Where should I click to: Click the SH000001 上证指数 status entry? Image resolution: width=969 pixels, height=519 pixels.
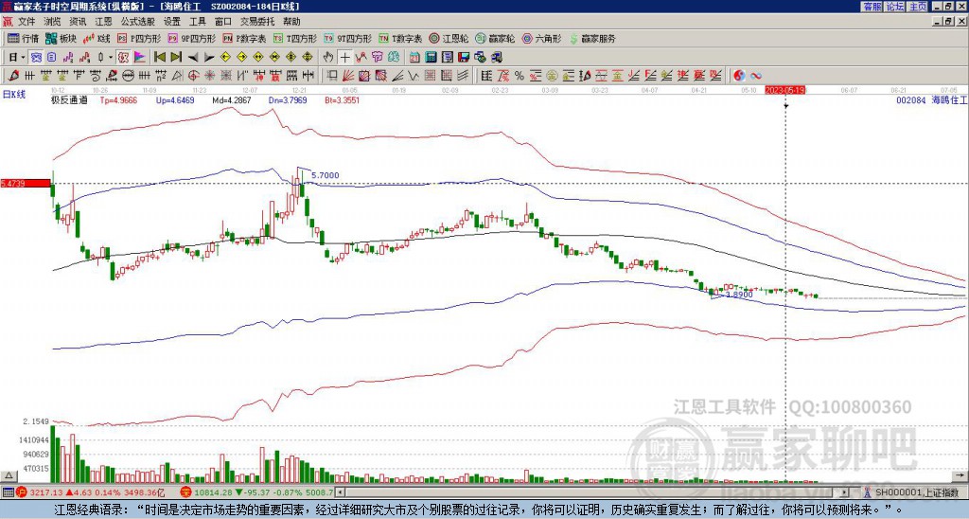(x=916, y=492)
